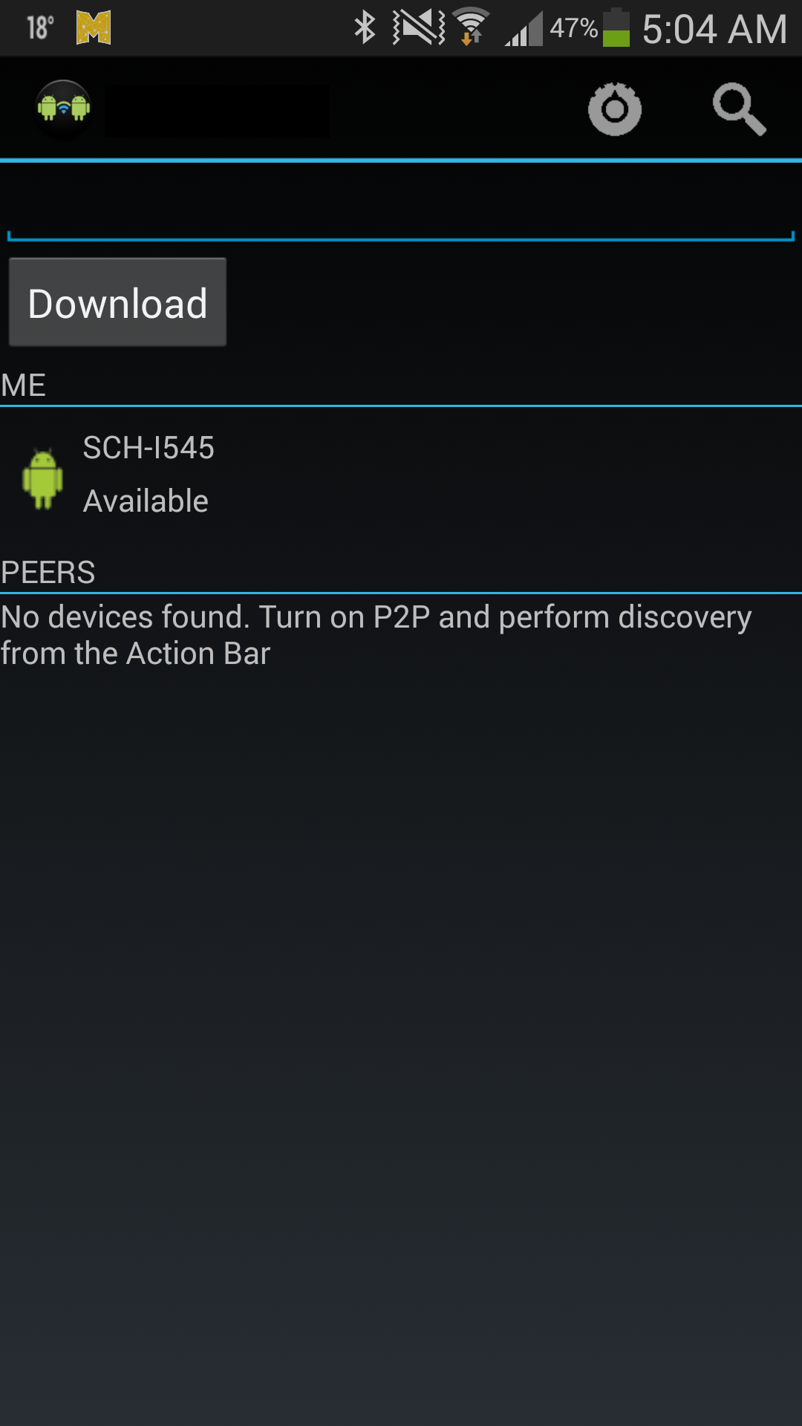Image resolution: width=802 pixels, height=1426 pixels.
Task: Tap the WiFi Direct app logo
Action: [64, 108]
